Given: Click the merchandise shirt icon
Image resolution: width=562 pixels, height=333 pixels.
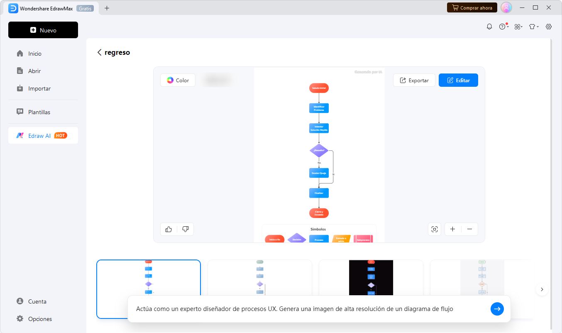Looking at the screenshot, I should click(533, 26).
